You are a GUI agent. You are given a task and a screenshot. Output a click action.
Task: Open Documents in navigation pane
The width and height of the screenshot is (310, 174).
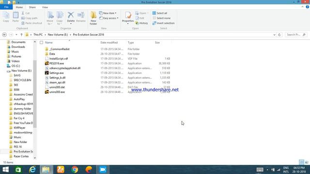(x=18, y=42)
